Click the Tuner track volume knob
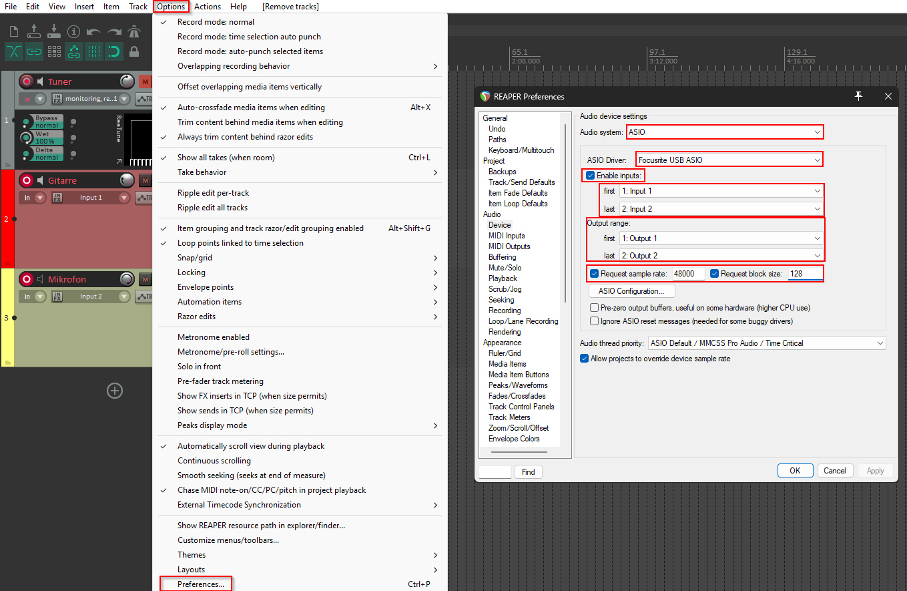 127,81
